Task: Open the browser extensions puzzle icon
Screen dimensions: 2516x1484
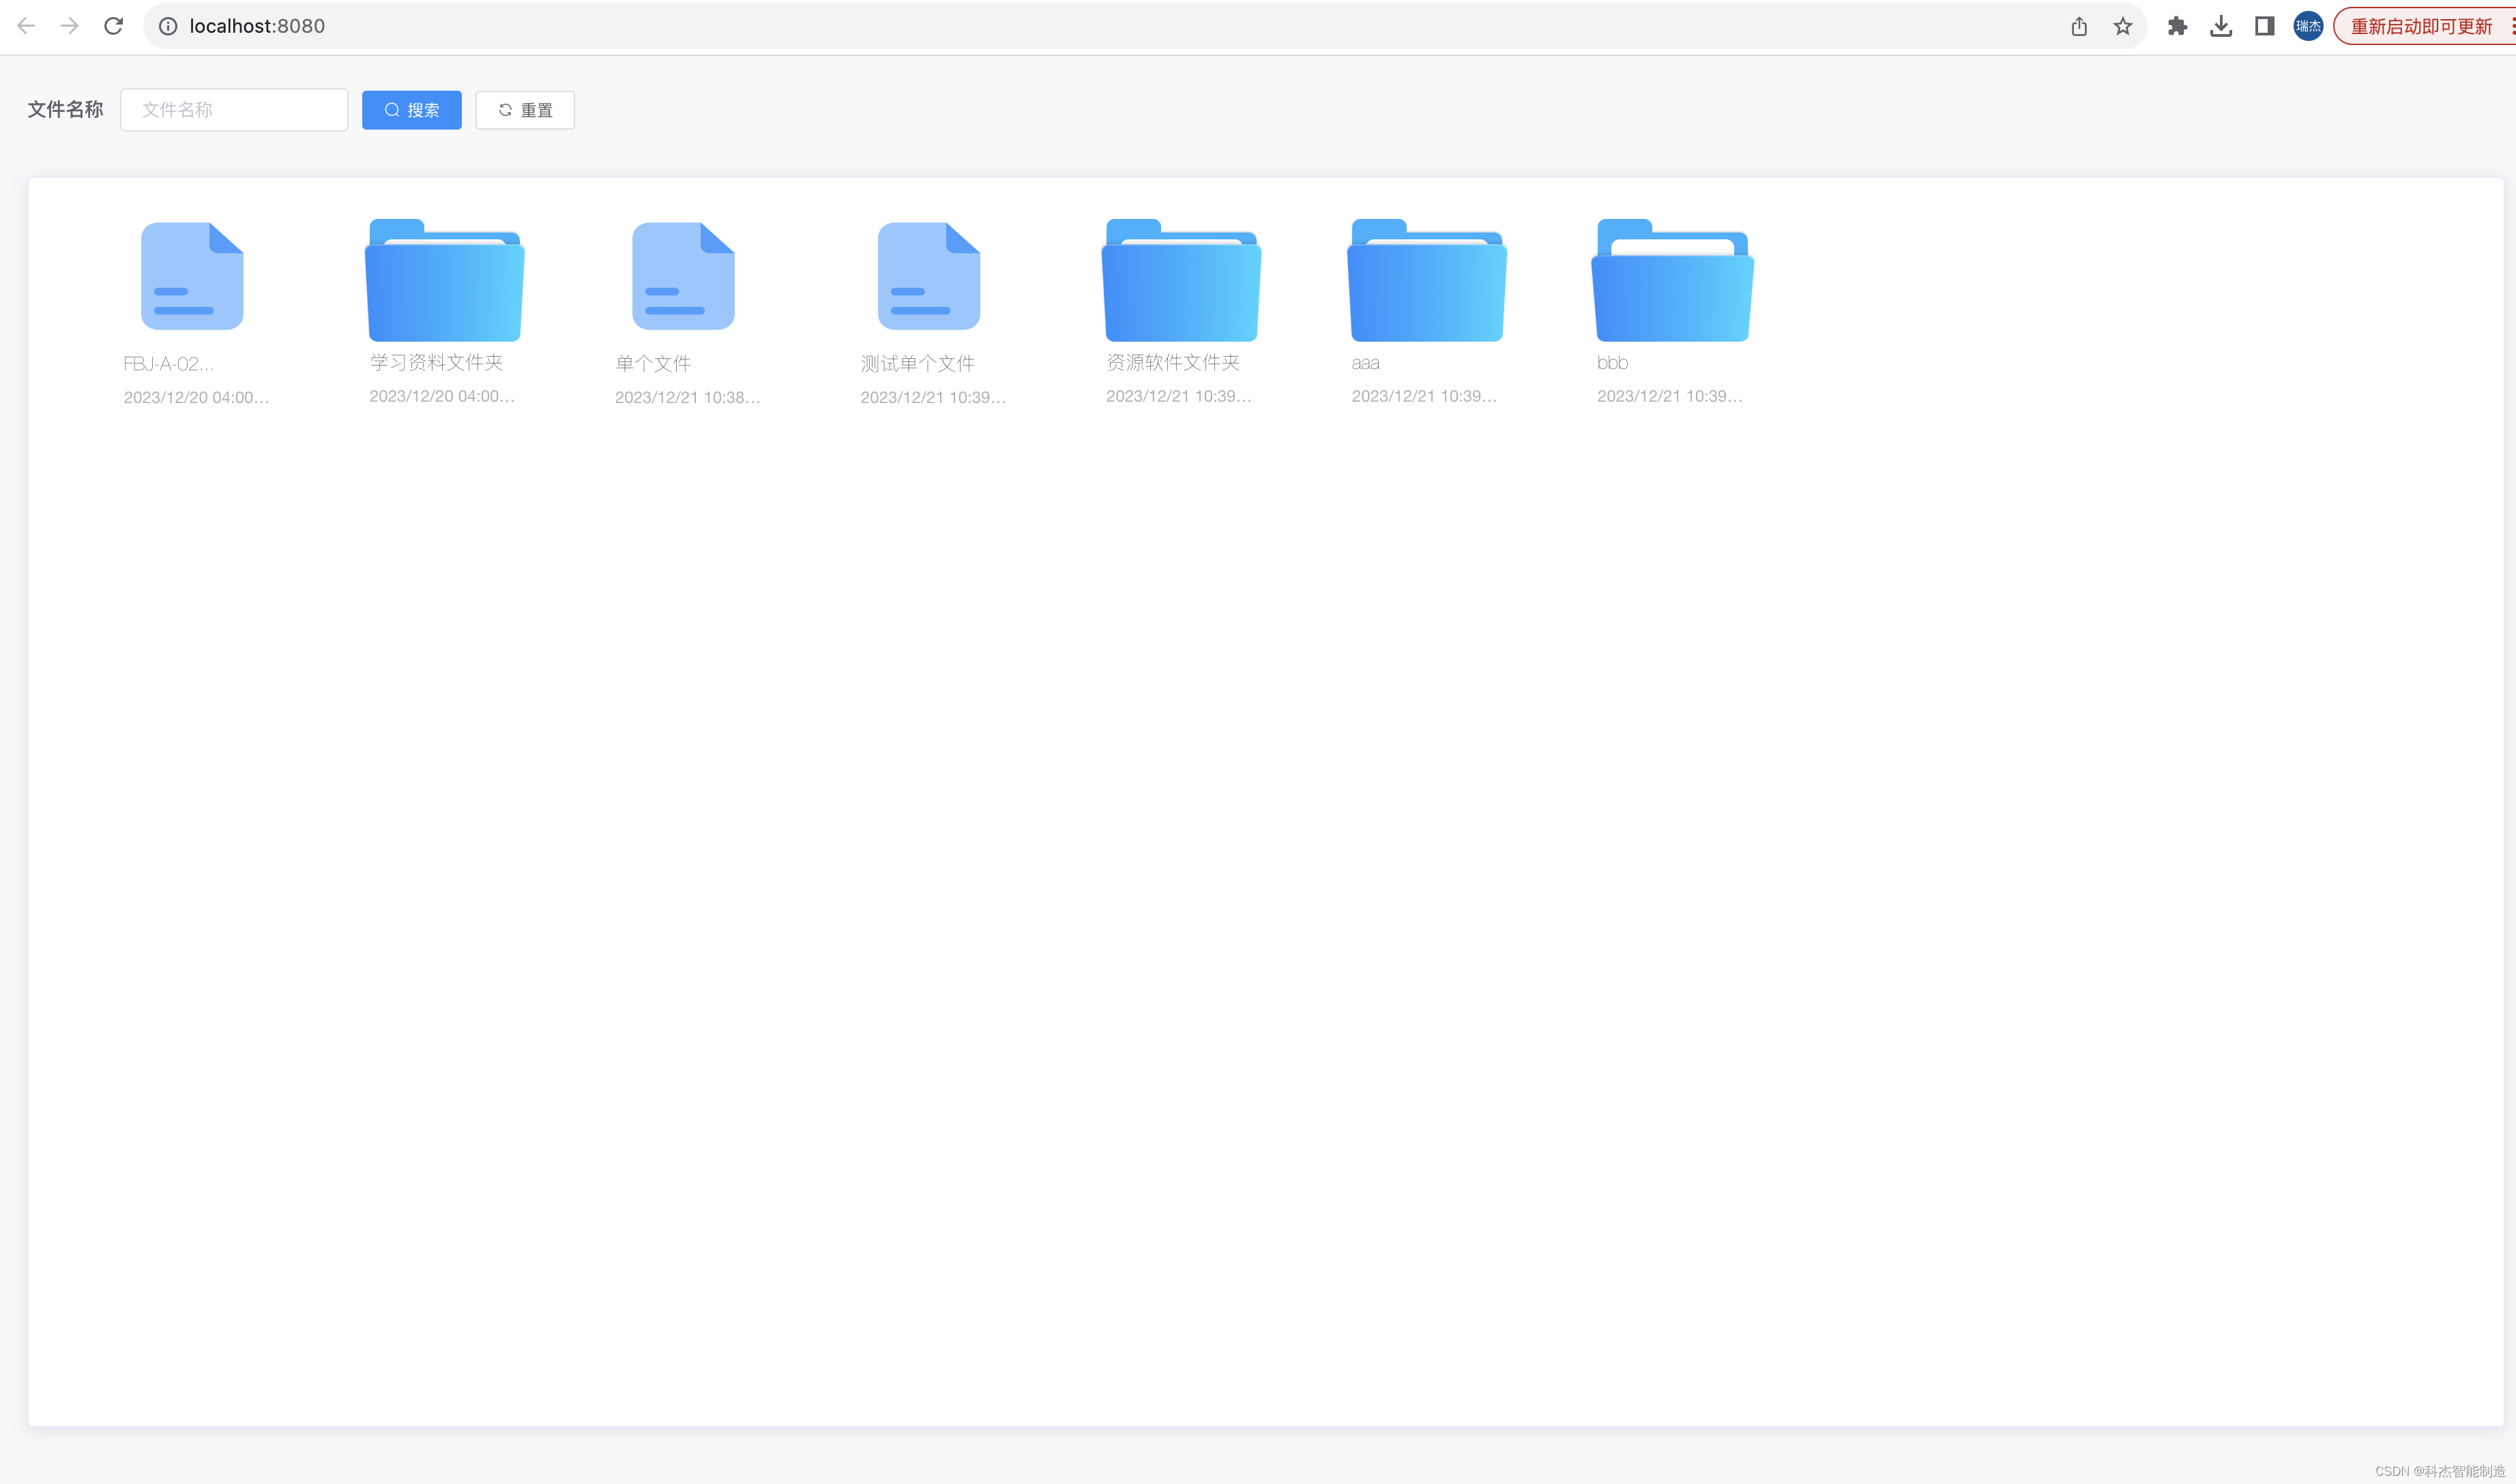Action: [2177, 26]
